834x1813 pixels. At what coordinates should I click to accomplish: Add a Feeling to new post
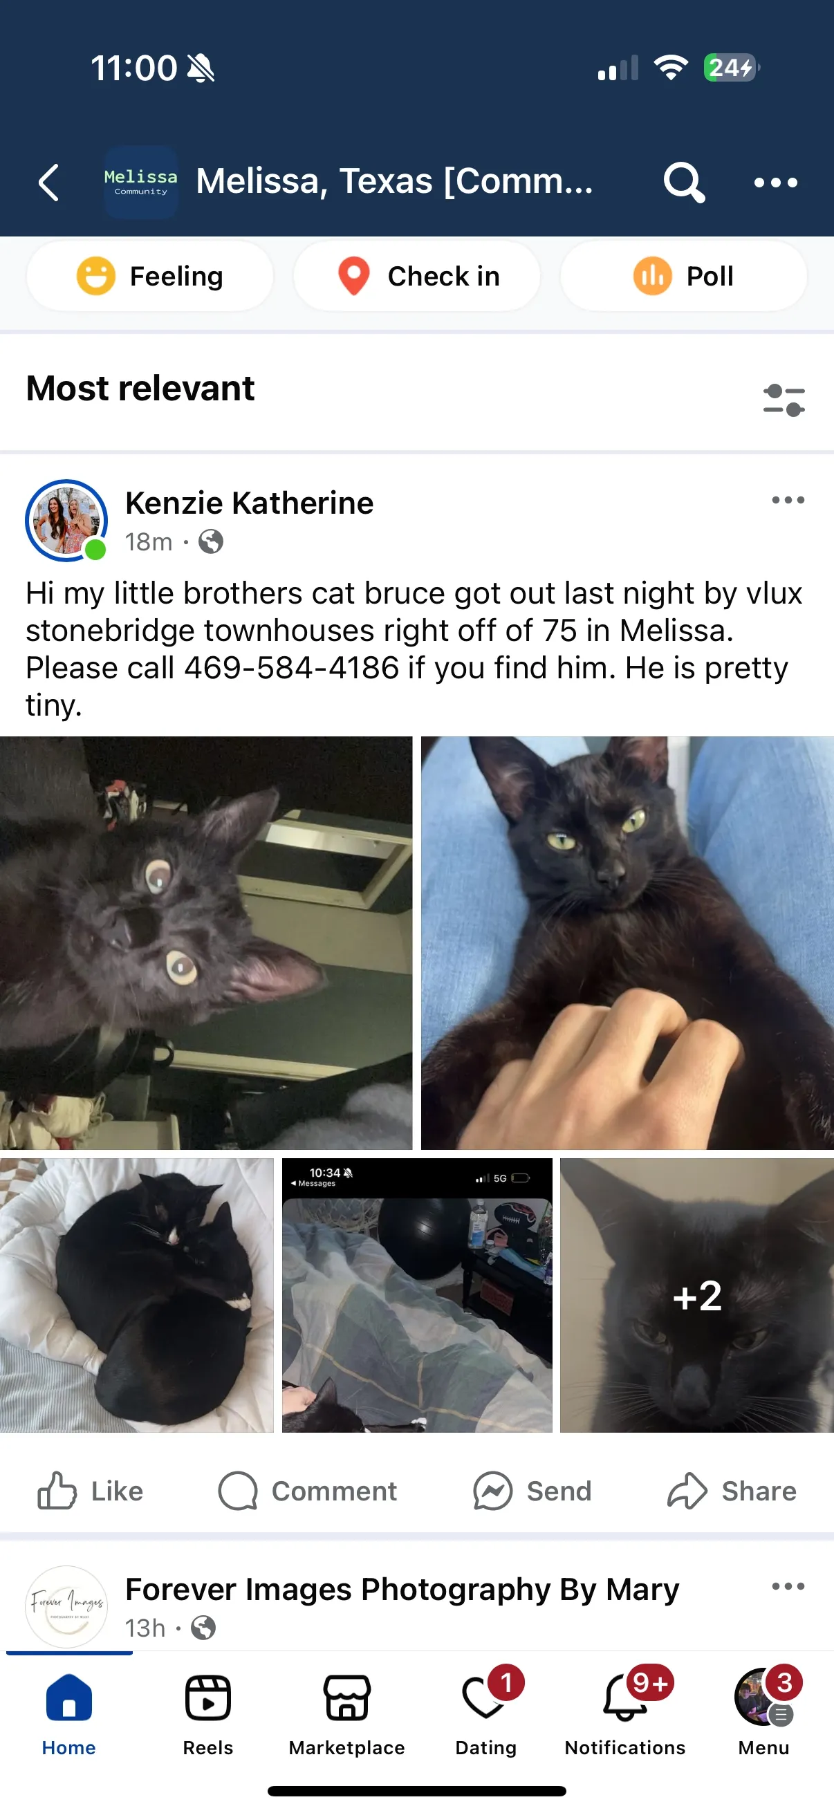tap(150, 276)
